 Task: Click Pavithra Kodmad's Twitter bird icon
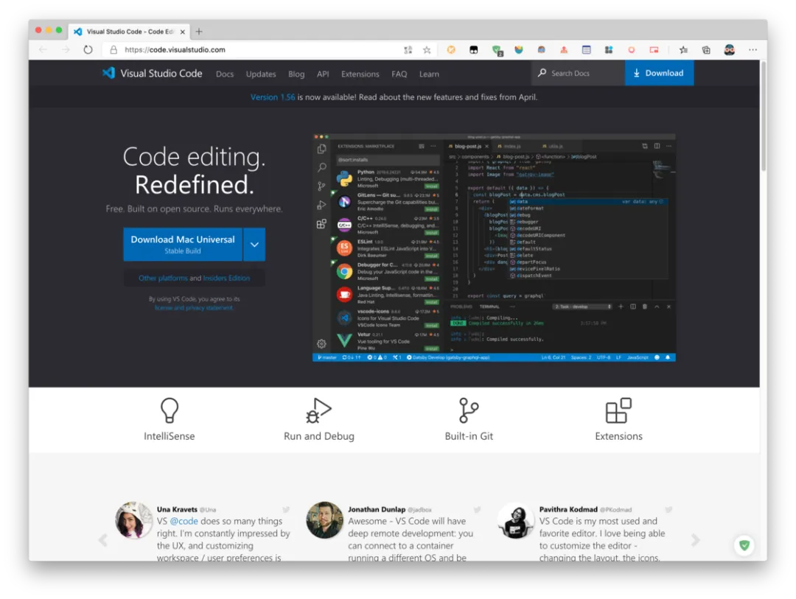tap(668, 509)
